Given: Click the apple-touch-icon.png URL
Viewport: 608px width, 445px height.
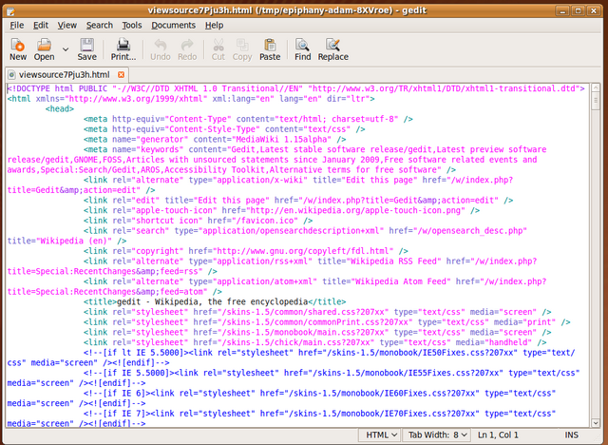Looking at the screenshot, I should (x=355, y=211).
